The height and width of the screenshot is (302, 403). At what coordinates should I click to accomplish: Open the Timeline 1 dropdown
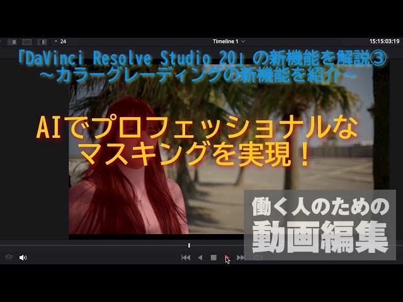pyautogui.click(x=228, y=42)
